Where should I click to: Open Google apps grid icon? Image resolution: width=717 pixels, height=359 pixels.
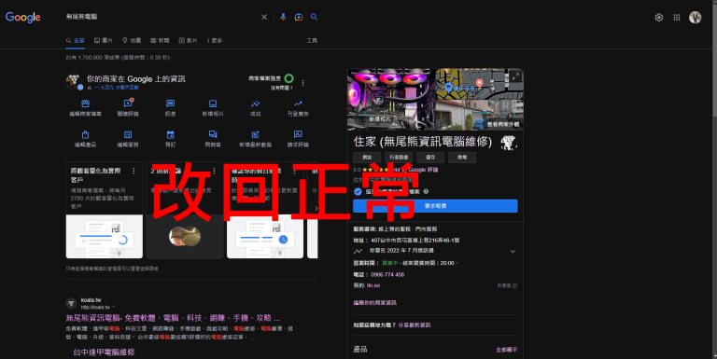pos(677,18)
